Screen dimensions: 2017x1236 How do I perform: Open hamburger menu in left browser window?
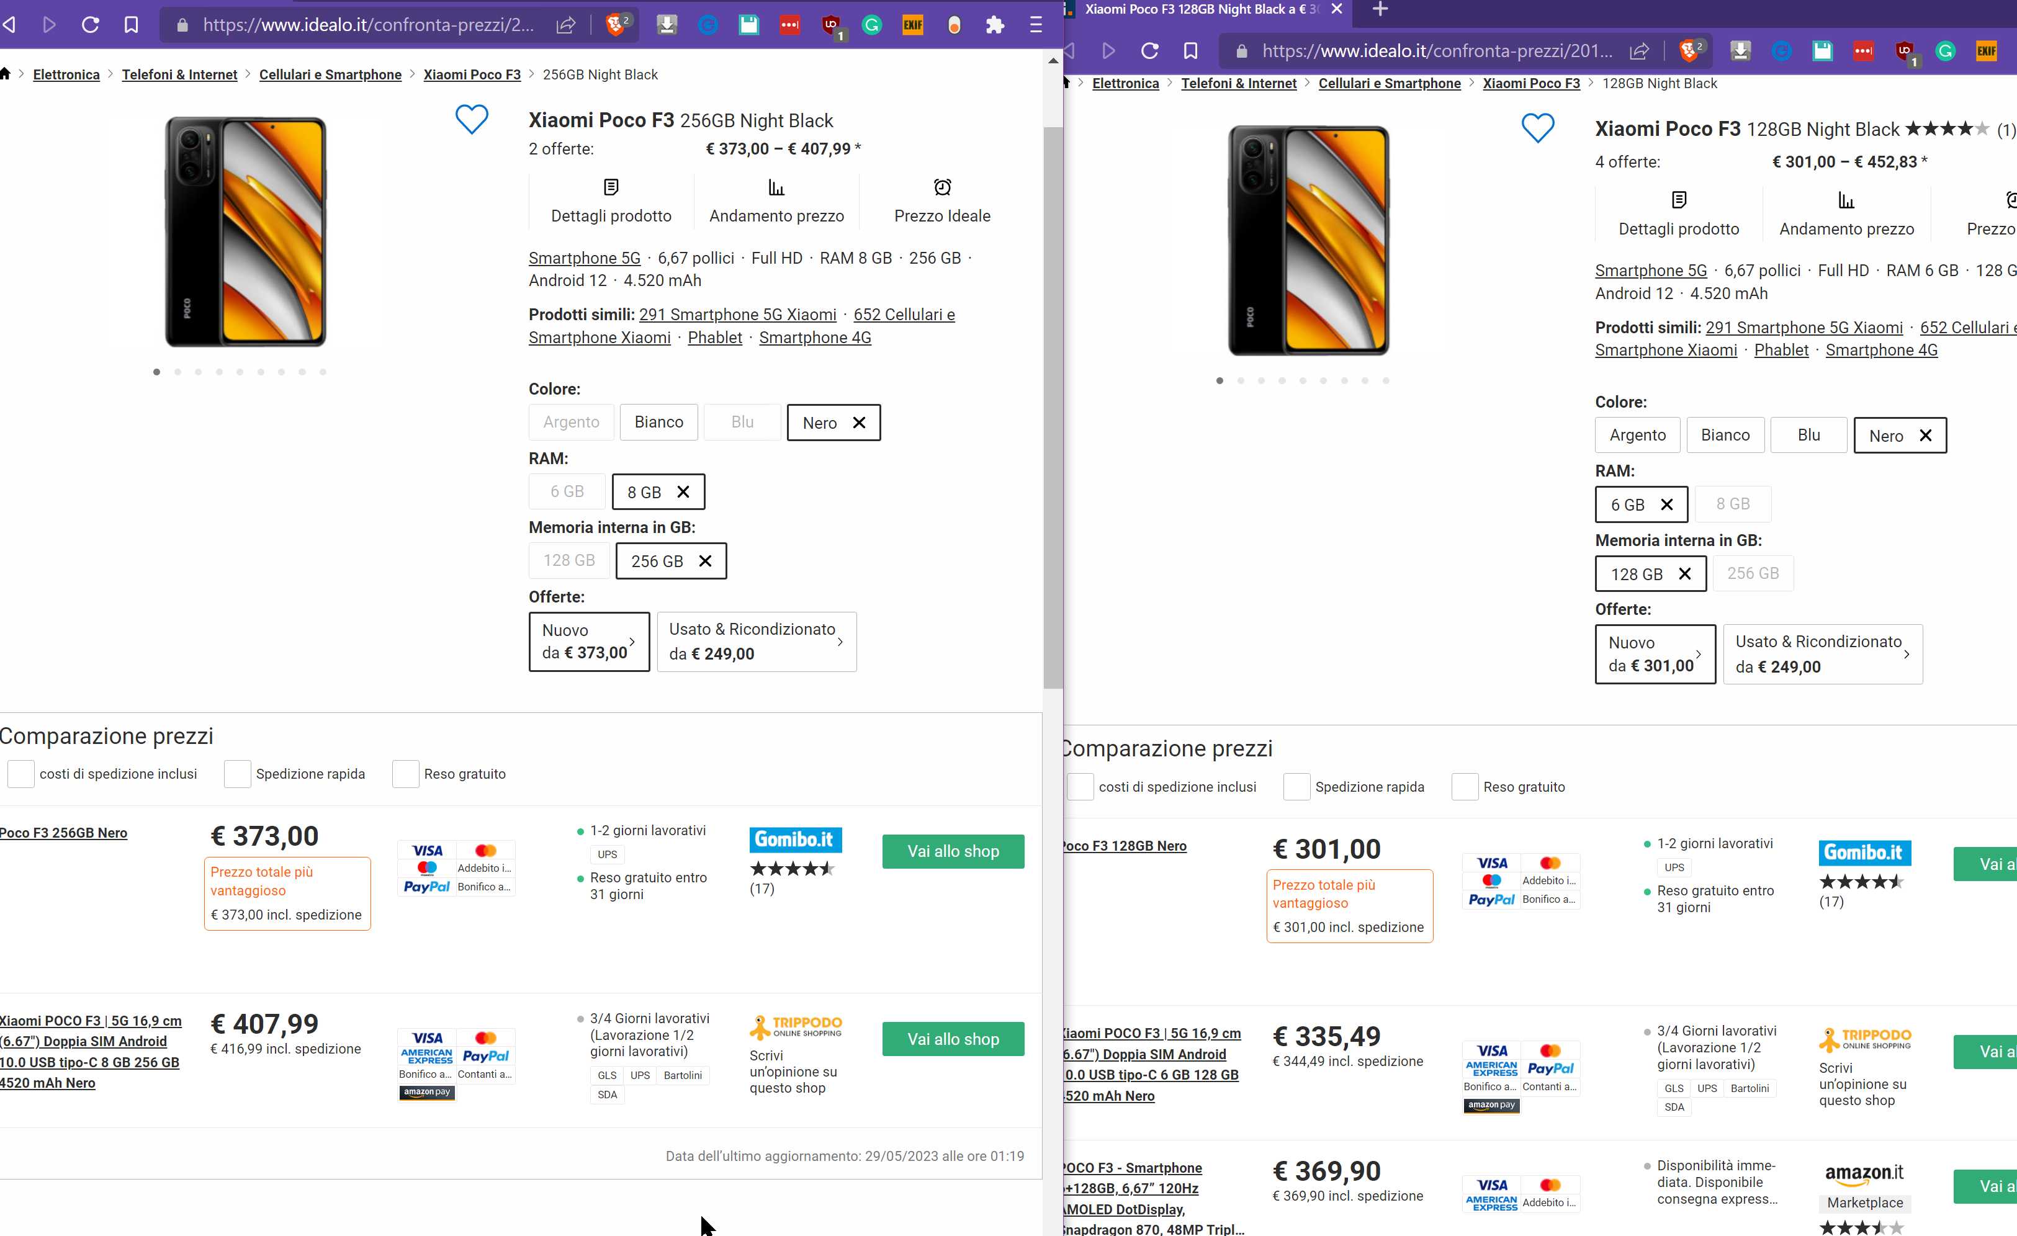coord(1036,25)
